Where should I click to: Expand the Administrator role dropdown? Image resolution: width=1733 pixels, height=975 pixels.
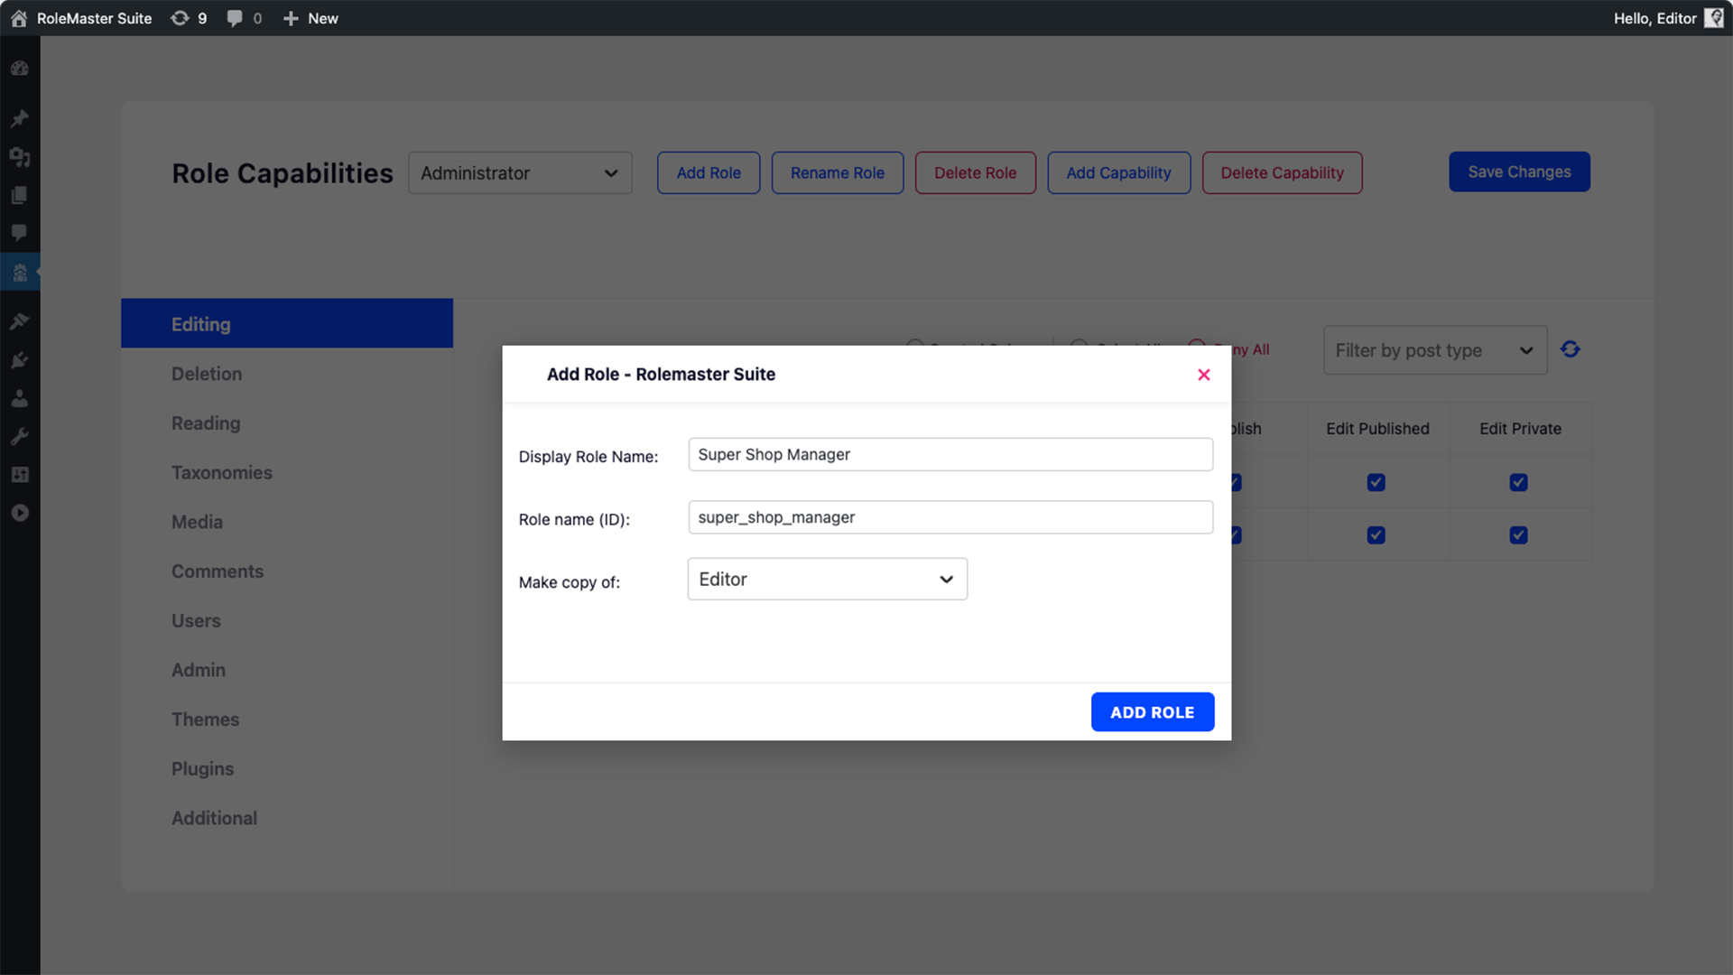point(520,172)
